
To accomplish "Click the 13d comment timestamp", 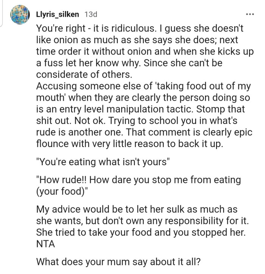I will [90, 14].
